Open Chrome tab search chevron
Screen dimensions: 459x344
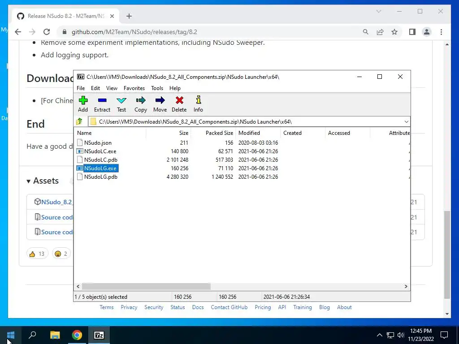378,11
